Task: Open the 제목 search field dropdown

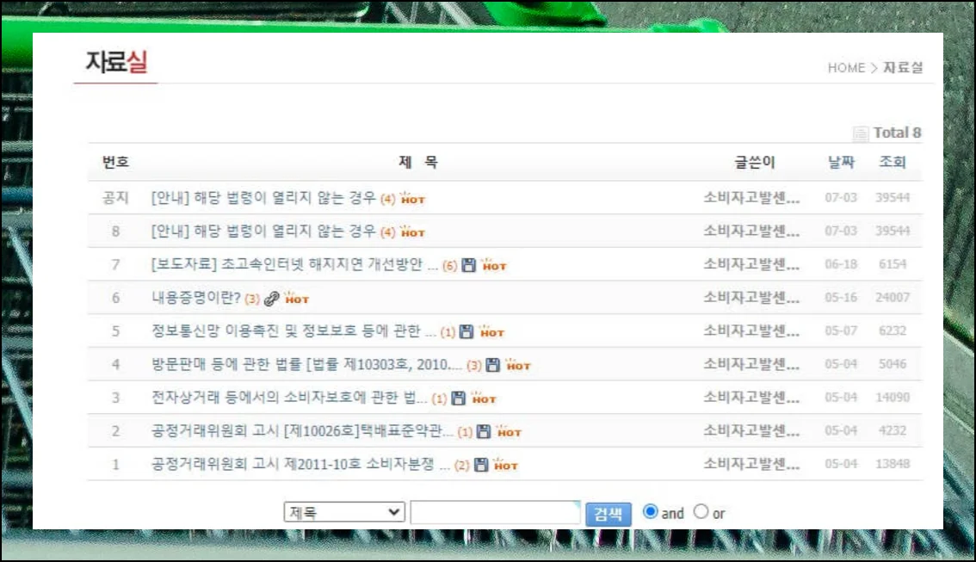Action: tap(344, 512)
